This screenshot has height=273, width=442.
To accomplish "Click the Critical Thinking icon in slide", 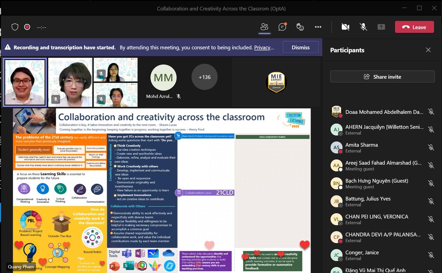I will [x=60, y=189].
